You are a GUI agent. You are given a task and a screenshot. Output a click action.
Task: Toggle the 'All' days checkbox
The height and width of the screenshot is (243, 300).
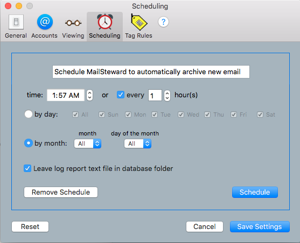75,115
